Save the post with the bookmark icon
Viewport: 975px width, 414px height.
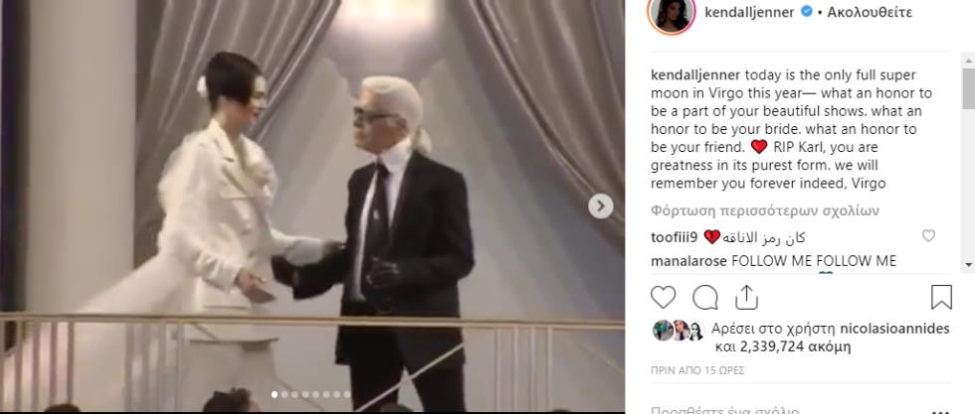pos(941,297)
